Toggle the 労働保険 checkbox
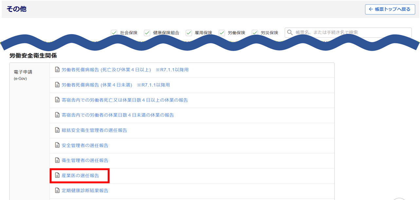 tap(222, 33)
